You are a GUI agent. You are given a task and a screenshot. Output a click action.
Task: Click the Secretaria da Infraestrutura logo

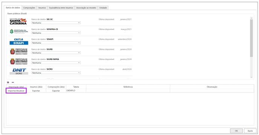tap(19, 31)
